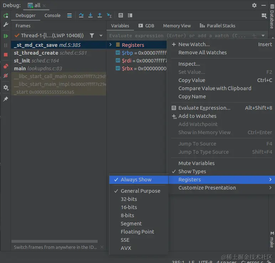Image resolution: width=275 pixels, height=263 pixels.
Task: Select frame st_thread_create sched.c:581
Action: click(58, 53)
